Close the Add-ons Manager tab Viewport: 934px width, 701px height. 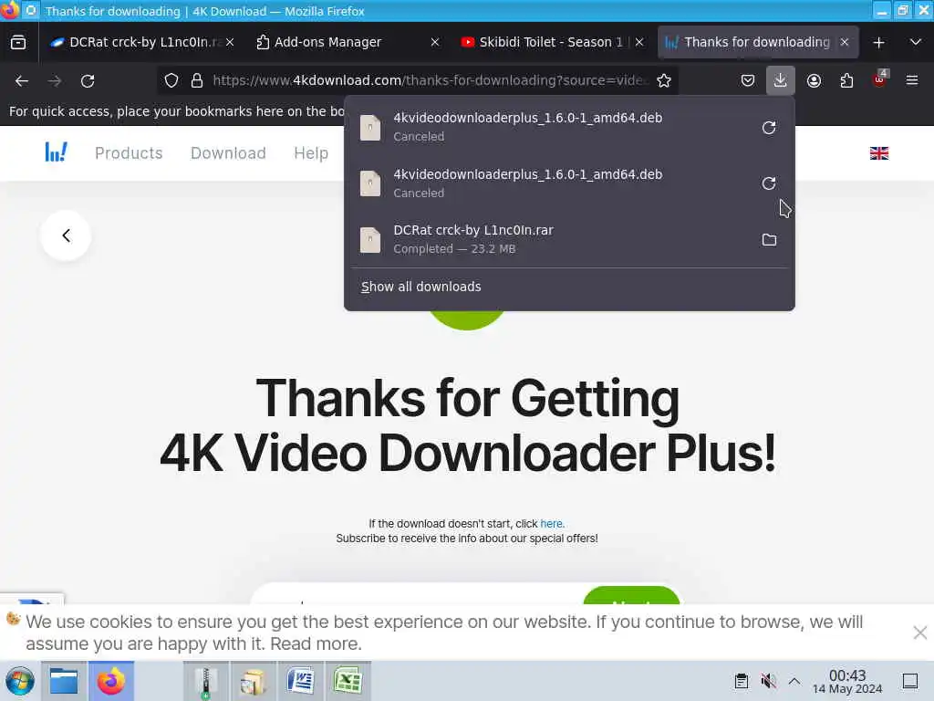[x=435, y=42]
